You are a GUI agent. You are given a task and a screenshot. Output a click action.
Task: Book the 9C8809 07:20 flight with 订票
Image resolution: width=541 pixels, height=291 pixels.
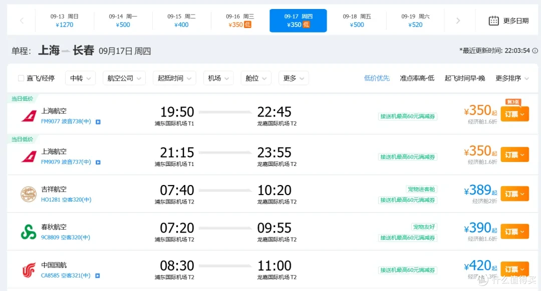point(514,231)
